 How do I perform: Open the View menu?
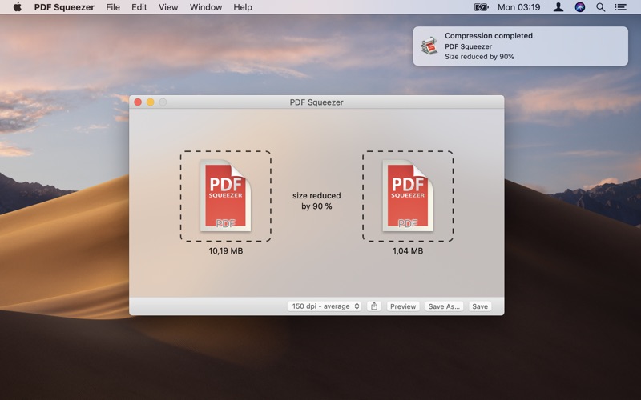(168, 7)
